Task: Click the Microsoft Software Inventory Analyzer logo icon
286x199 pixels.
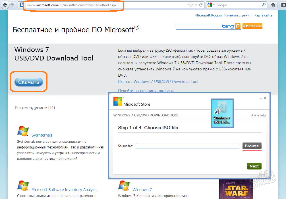Action: 23,186
